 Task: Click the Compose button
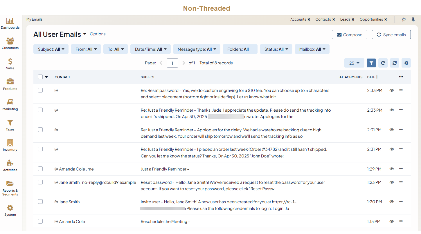pos(349,35)
